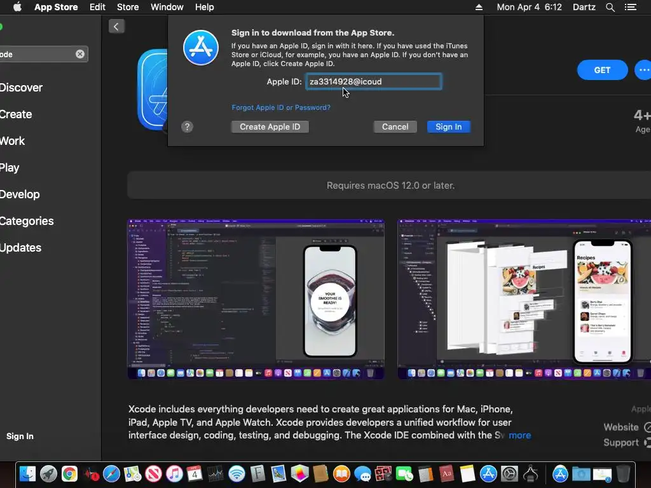Screen dimensions: 651x488
Task: Click Create Apple ID button
Action: pos(270,126)
